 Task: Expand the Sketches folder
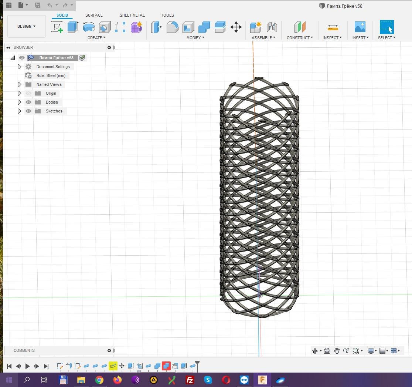19,111
